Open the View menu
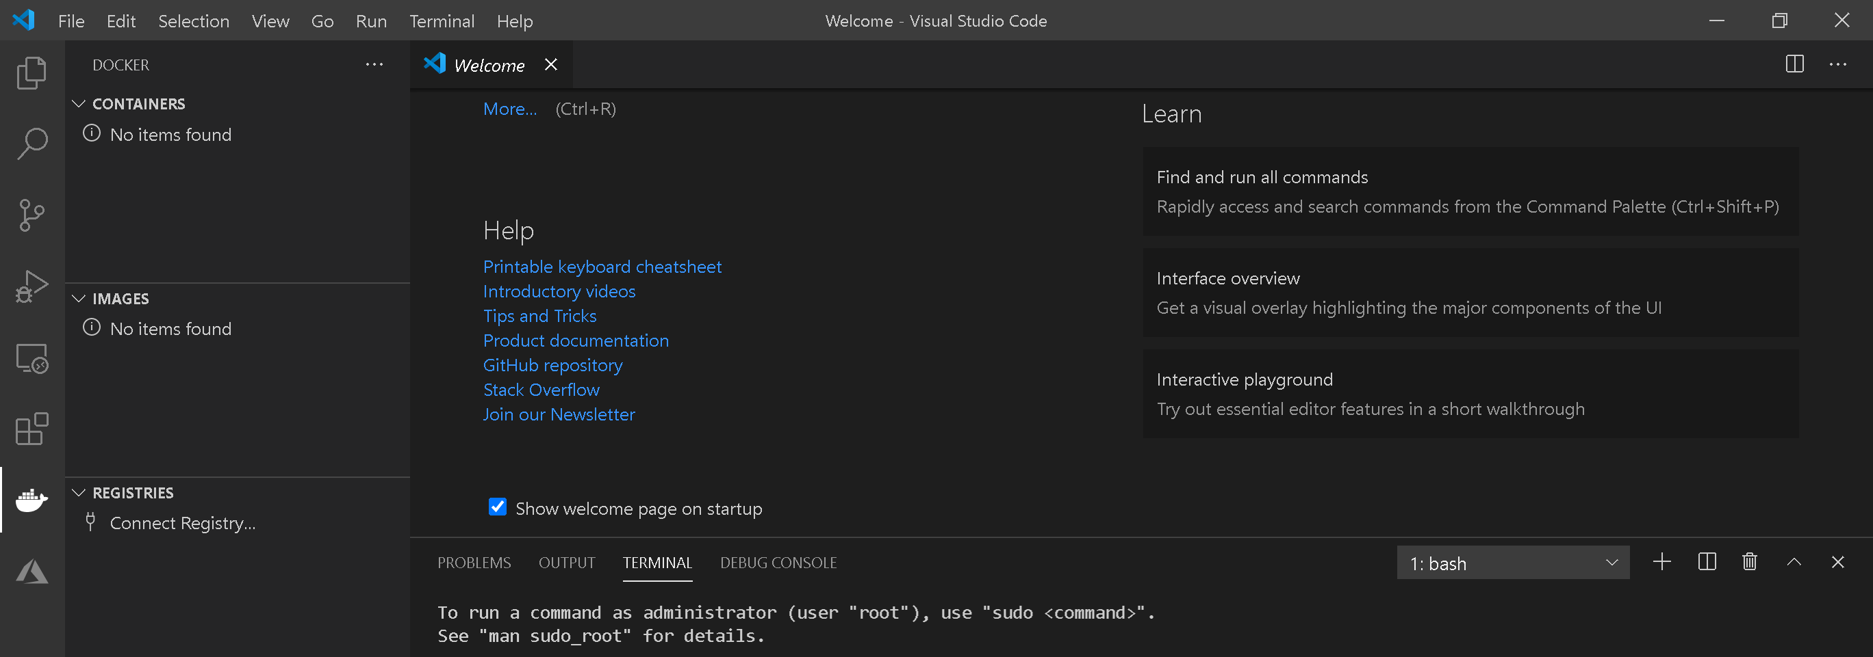Image resolution: width=1873 pixels, height=657 pixels. click(270, 21)
